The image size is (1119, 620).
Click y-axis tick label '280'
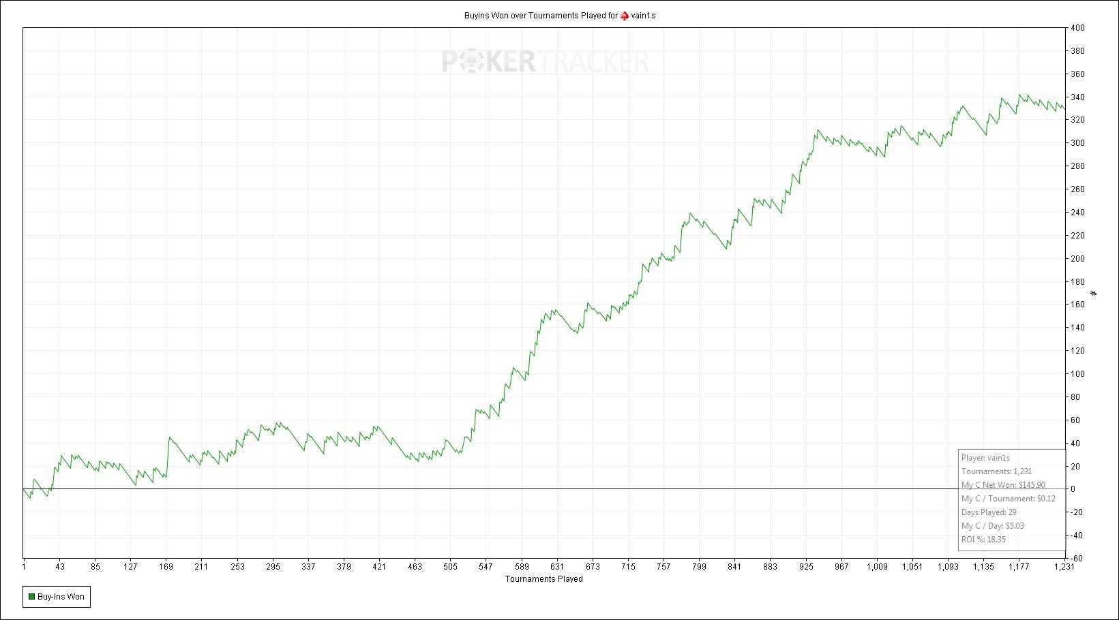tap(1077, 166)
